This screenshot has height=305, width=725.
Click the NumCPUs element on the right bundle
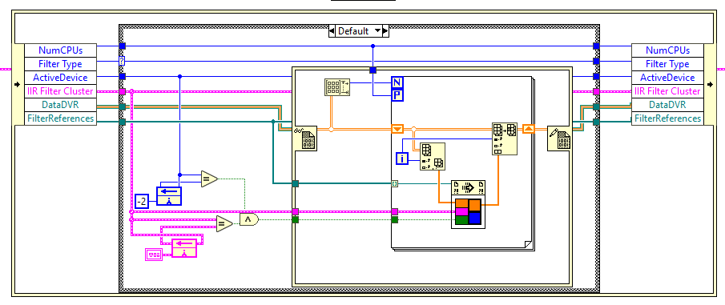[667, 50]
